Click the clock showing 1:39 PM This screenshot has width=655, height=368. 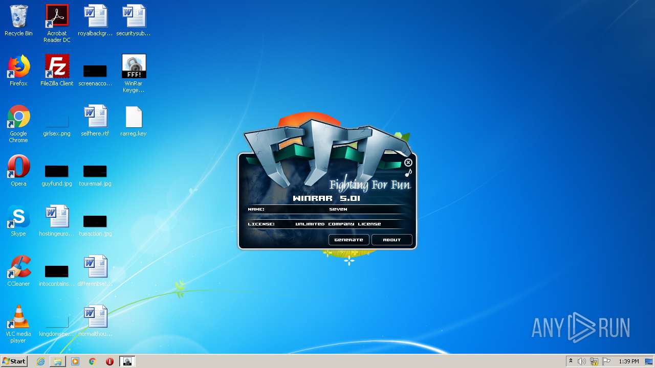pyautogui.click(x=628, y=361)
